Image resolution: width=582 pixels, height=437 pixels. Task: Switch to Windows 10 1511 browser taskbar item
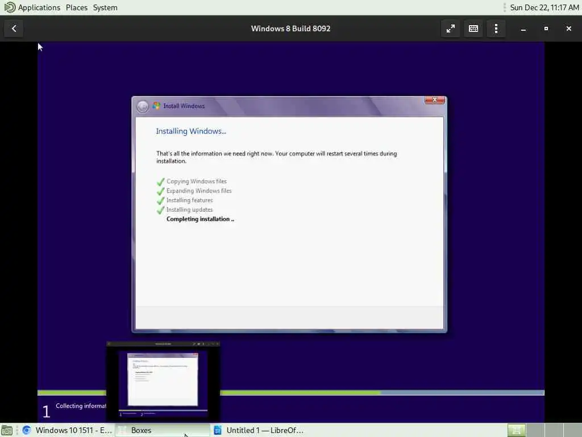(67, 430)
